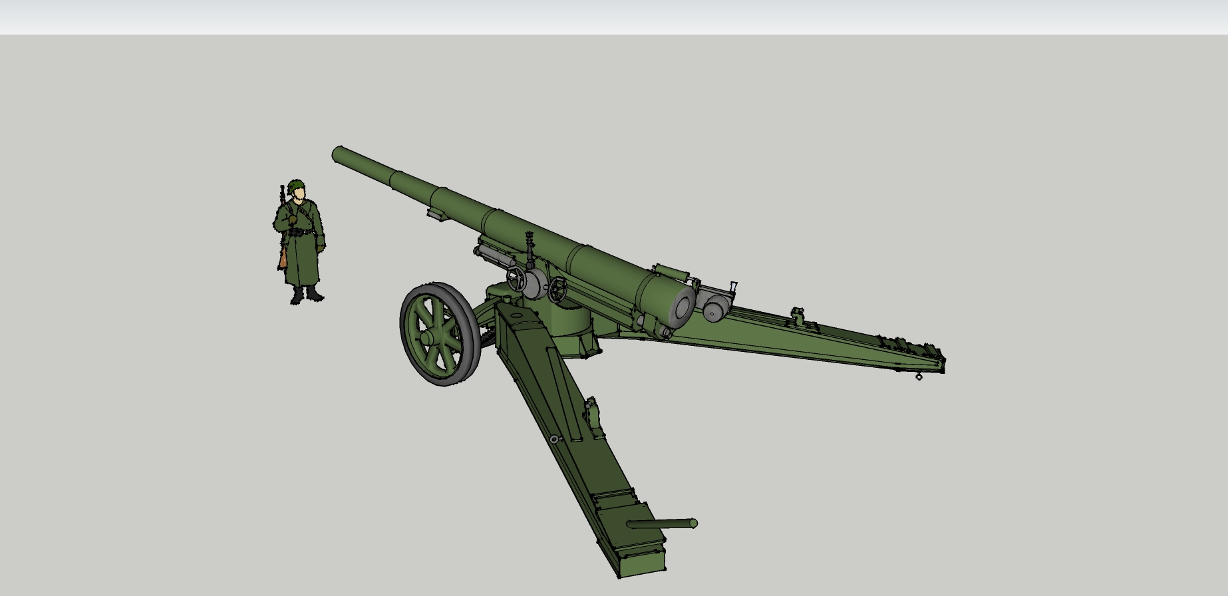This screenshot has height=596, width=1228.
Task: Click the gray breech end of the barrel
Action: 683,309
